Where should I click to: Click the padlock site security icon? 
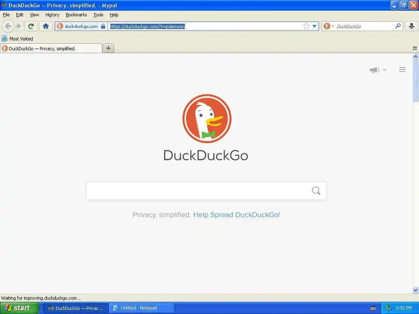[x=103, y=26]
